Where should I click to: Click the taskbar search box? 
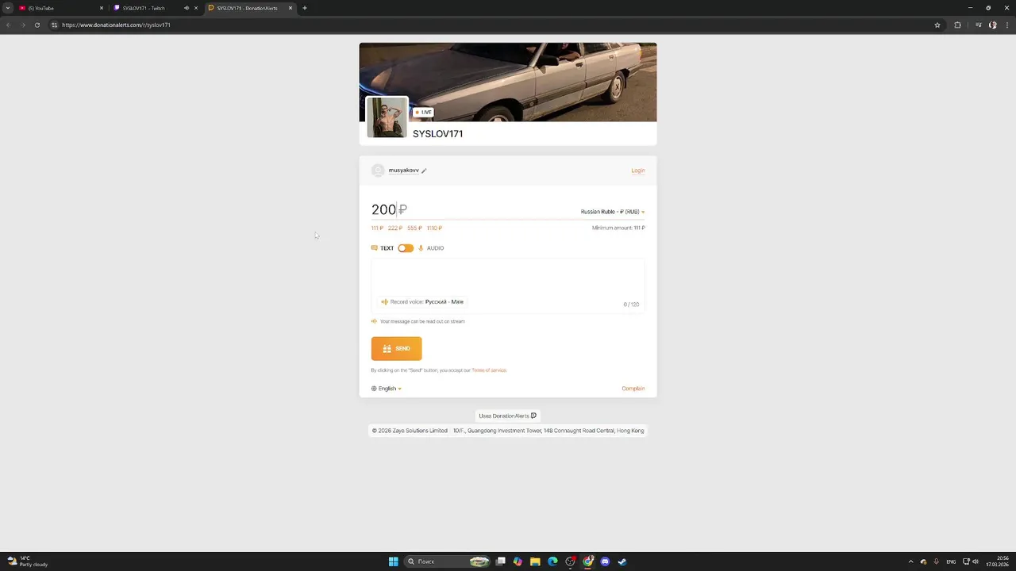448,561
